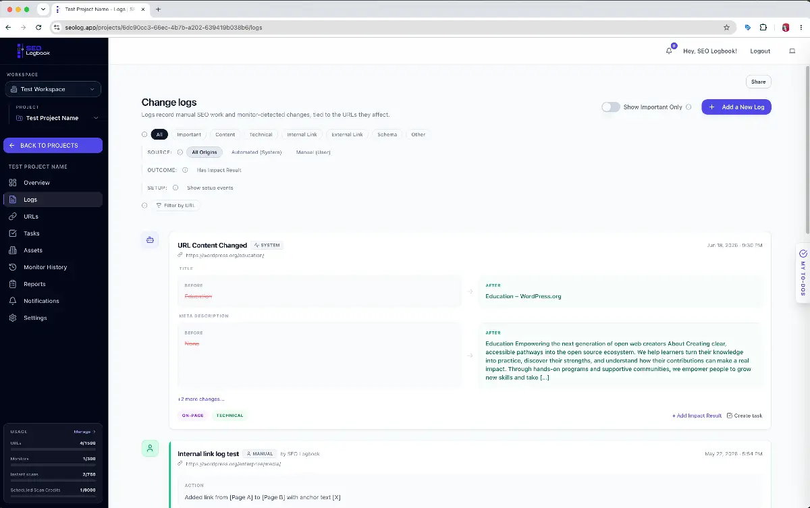The image size is (810, 508).
Task: Open the My To-Dos side tab
Action: [803, 273]
